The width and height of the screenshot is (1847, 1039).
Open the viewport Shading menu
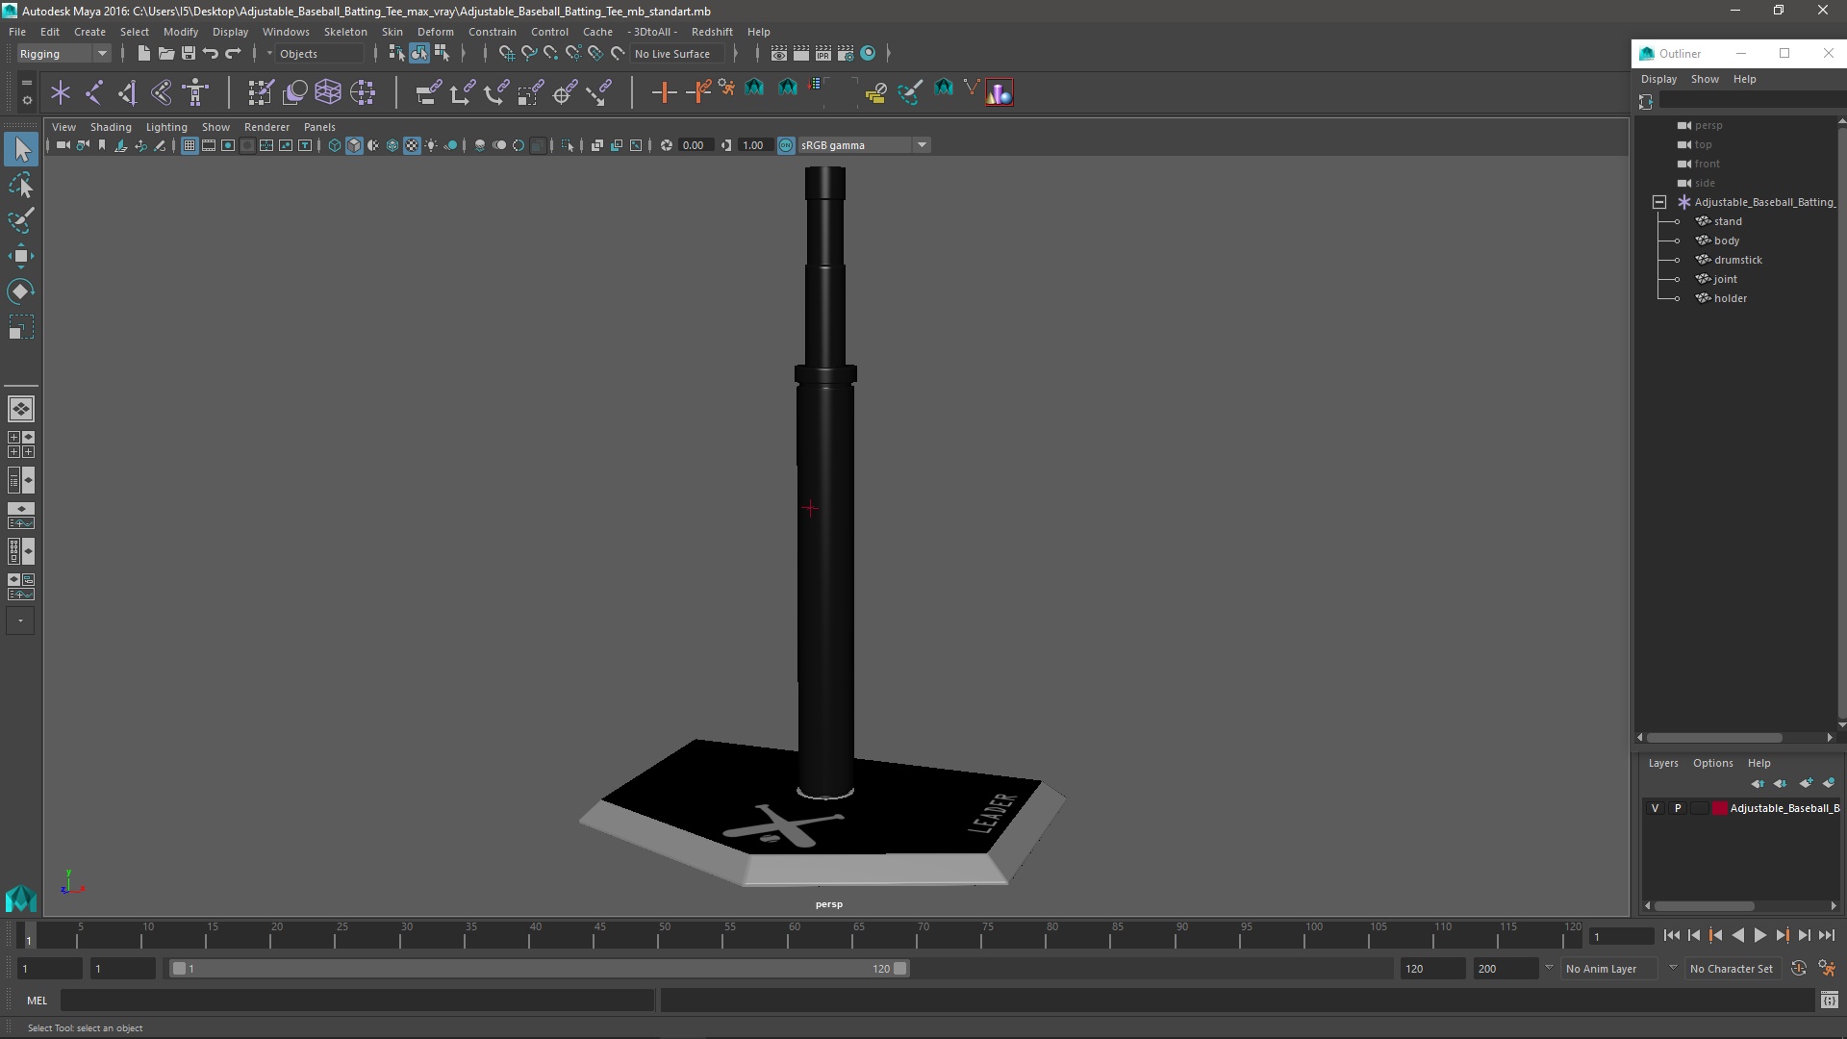click(x=111, y=127)
